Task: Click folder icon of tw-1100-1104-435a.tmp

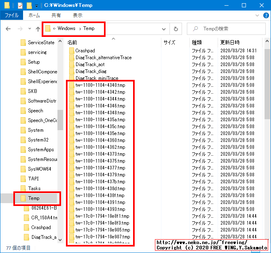Action: point(72,120)
